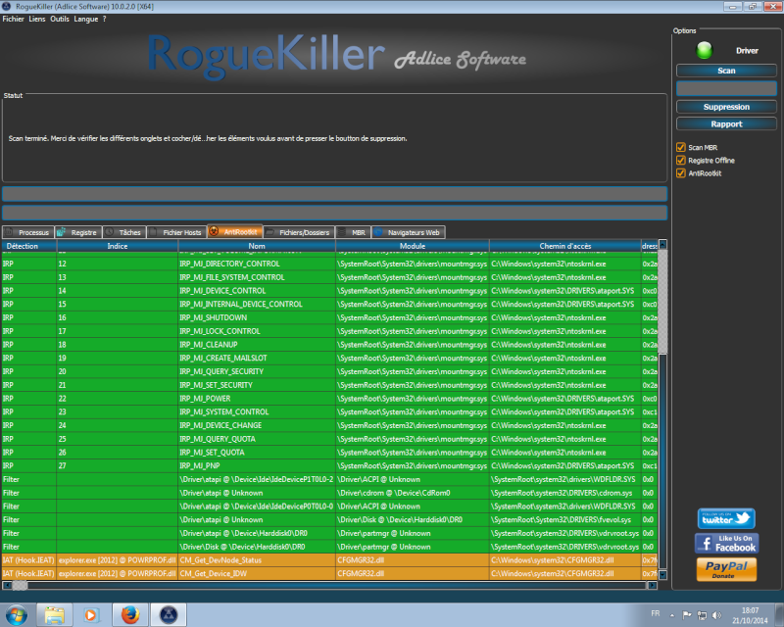Open the Like Us On Facebook badge
Image resolution: width=784 pixels, height=627 pixels.
click(x=726, y=543)
